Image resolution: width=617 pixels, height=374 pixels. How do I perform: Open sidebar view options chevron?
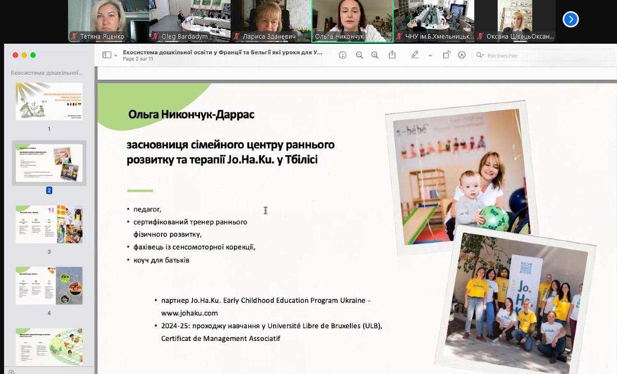[x=116, y=55]
